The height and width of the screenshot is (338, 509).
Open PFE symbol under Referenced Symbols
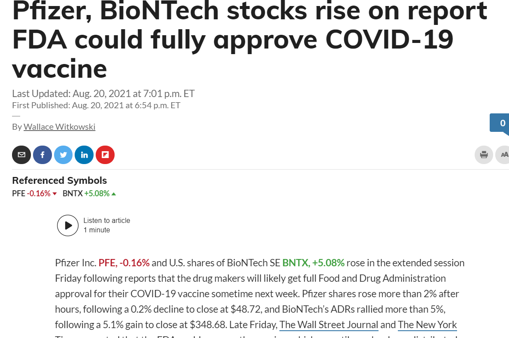[x=18, y=194]
